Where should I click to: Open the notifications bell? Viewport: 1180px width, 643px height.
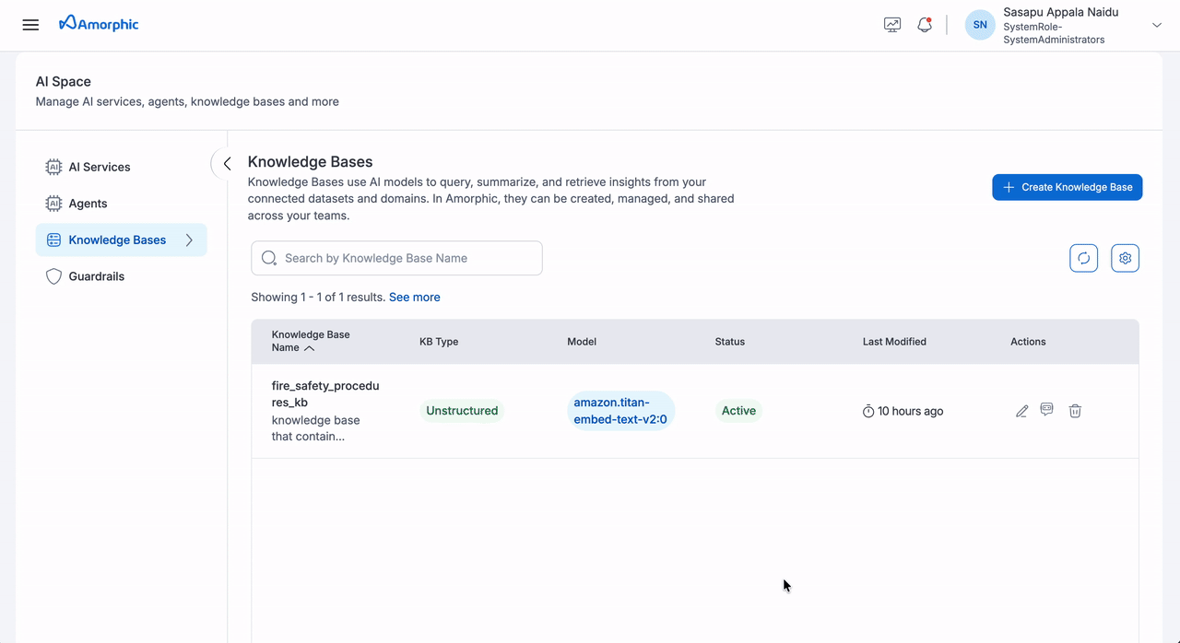pyautogui.click(x=925, y=24)
